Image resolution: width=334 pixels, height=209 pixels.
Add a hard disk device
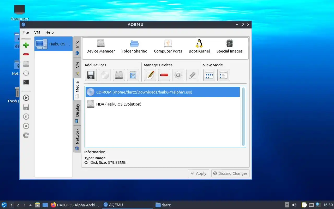(119, 75)
